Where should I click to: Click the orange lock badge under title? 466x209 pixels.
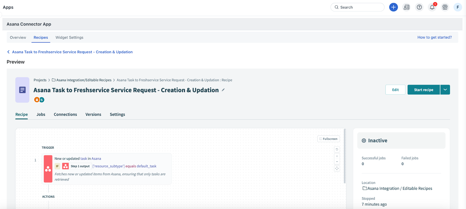[x=37, y=100]
